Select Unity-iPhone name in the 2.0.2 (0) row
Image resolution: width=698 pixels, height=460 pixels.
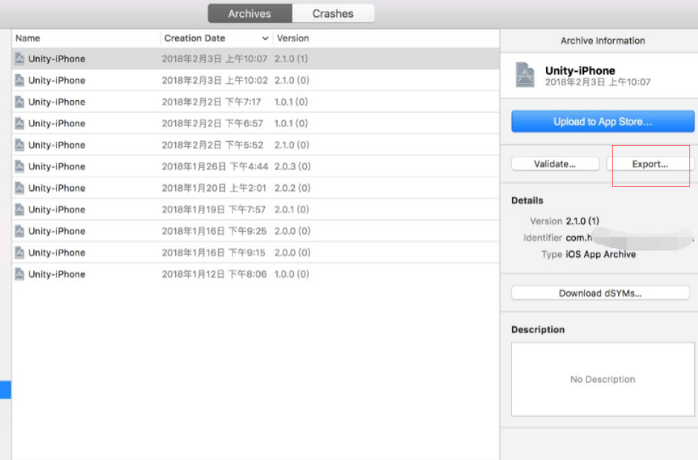pos(57,188)
